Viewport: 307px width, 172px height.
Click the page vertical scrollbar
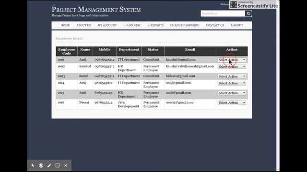278,86
